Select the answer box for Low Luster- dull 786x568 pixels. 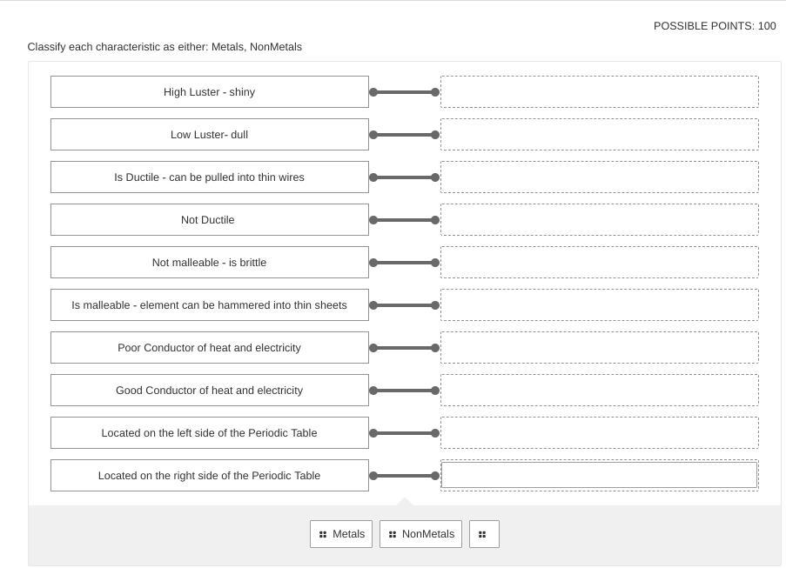point(599,135)
